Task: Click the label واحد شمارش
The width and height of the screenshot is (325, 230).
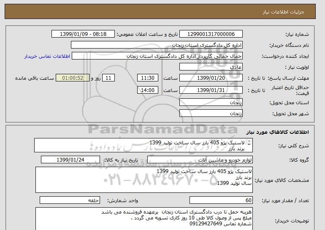Action: 123,200
